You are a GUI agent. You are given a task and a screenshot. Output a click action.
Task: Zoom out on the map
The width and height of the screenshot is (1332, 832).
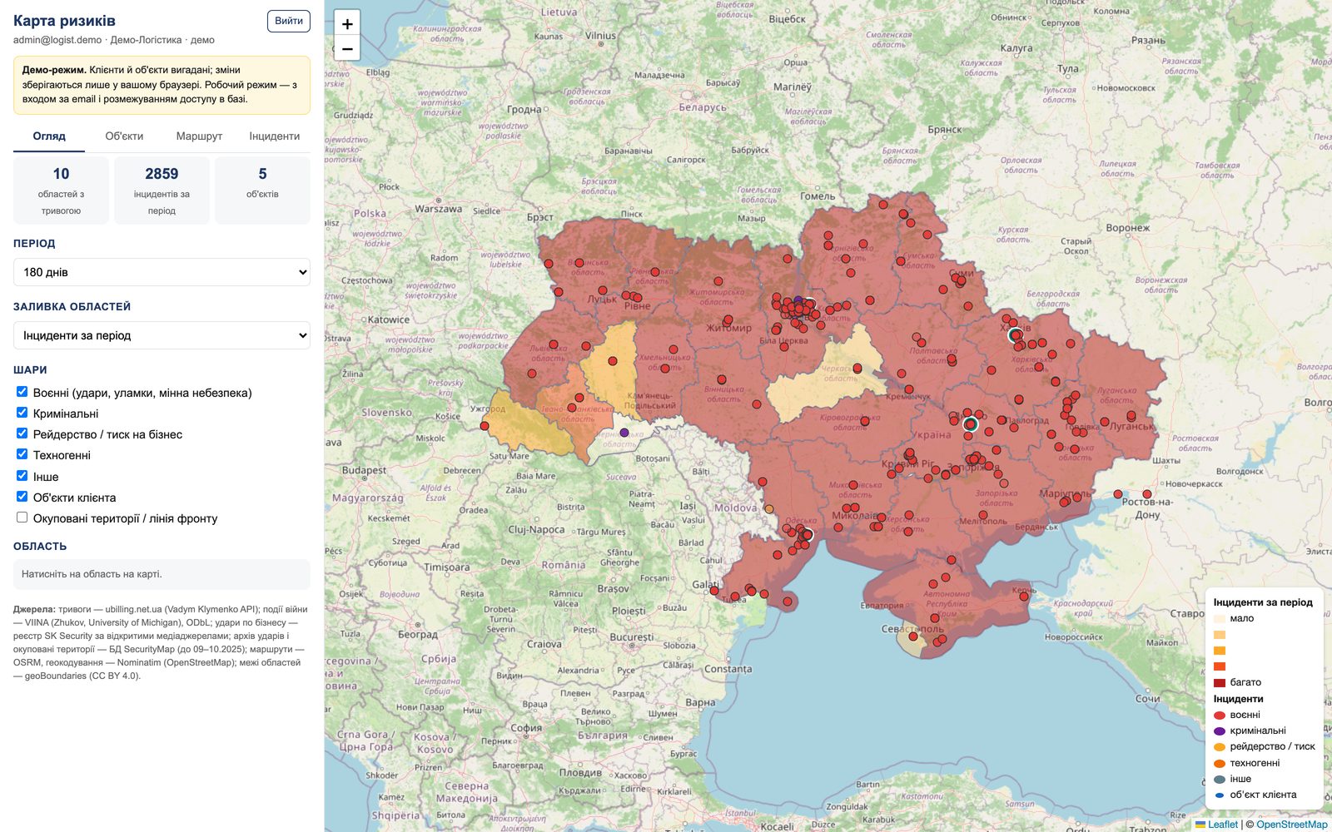pos(347,48)
